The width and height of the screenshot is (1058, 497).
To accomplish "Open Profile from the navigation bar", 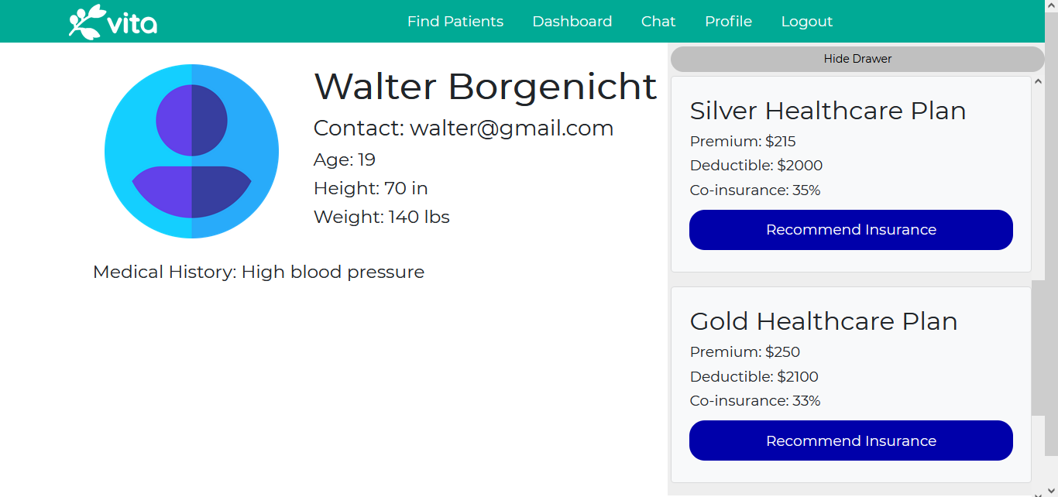I will coord(728,22).
